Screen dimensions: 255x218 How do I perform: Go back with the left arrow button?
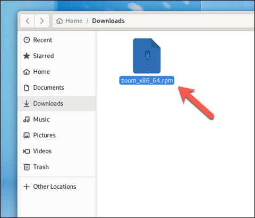(28, 21)
